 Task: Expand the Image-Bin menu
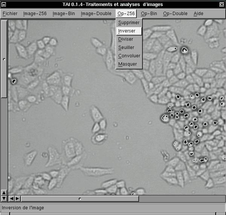click(64, 14)
